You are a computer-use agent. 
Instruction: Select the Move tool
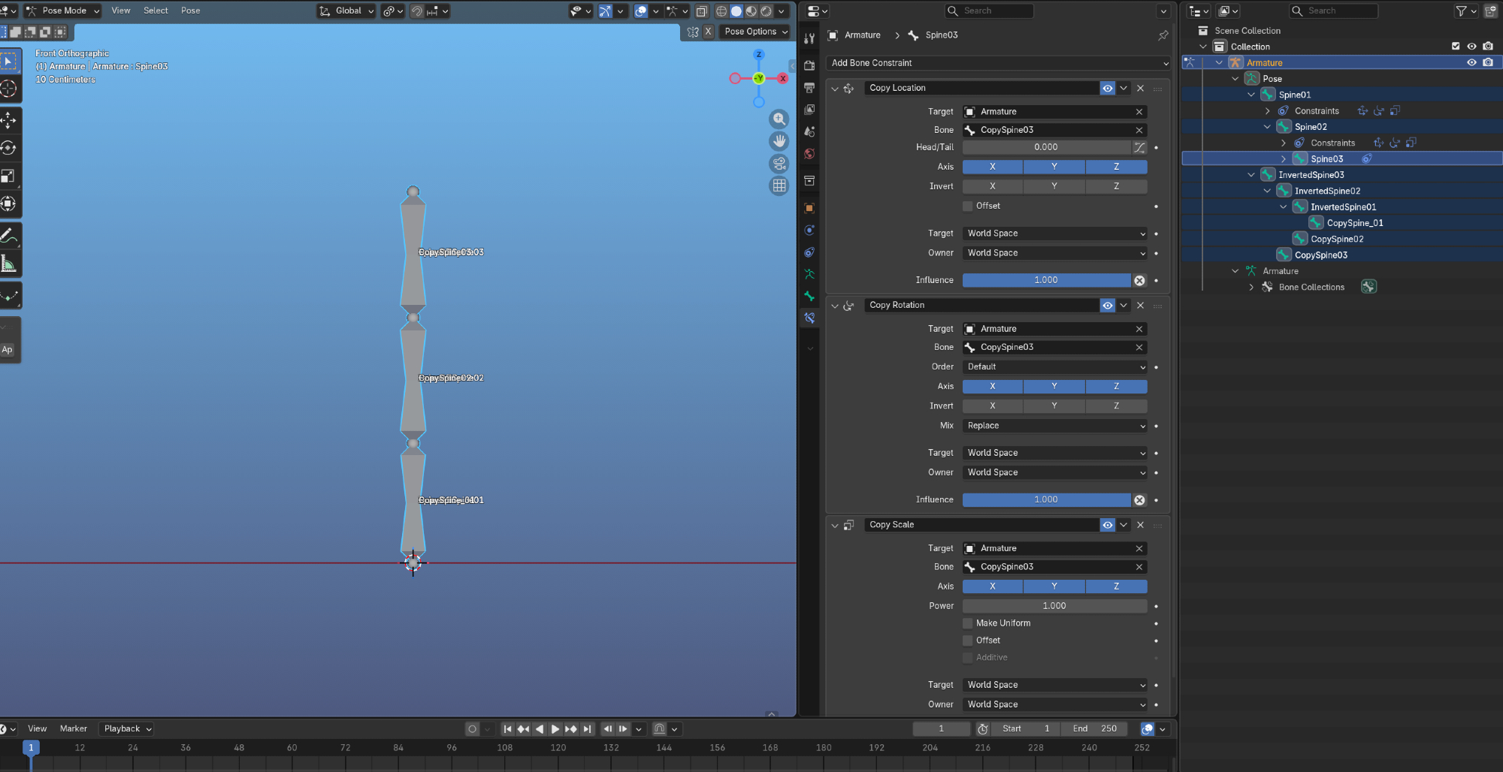9,120
